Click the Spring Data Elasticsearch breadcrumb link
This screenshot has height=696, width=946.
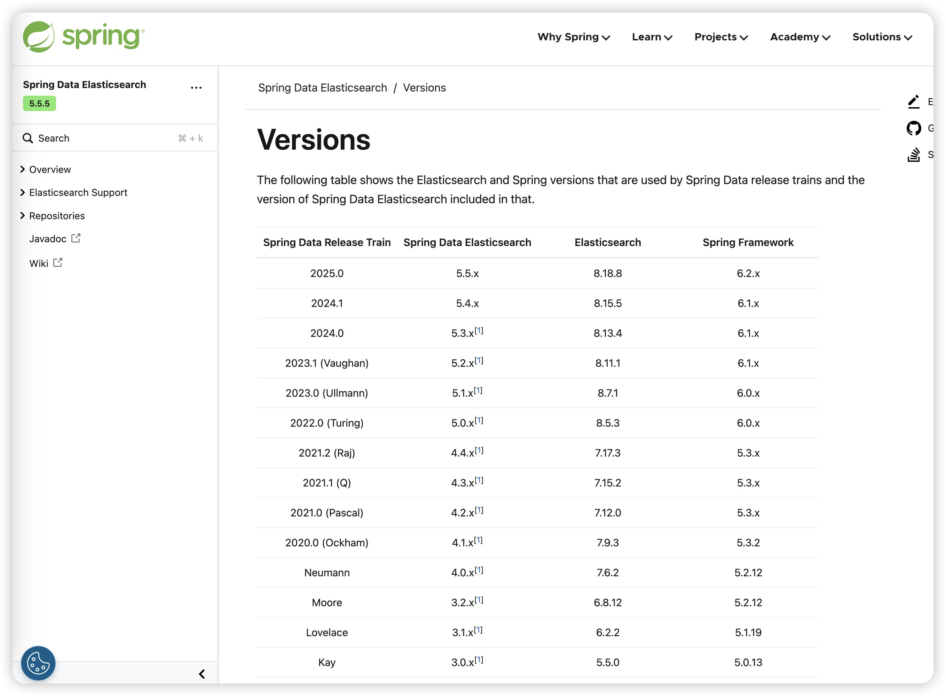click(322, 88)
